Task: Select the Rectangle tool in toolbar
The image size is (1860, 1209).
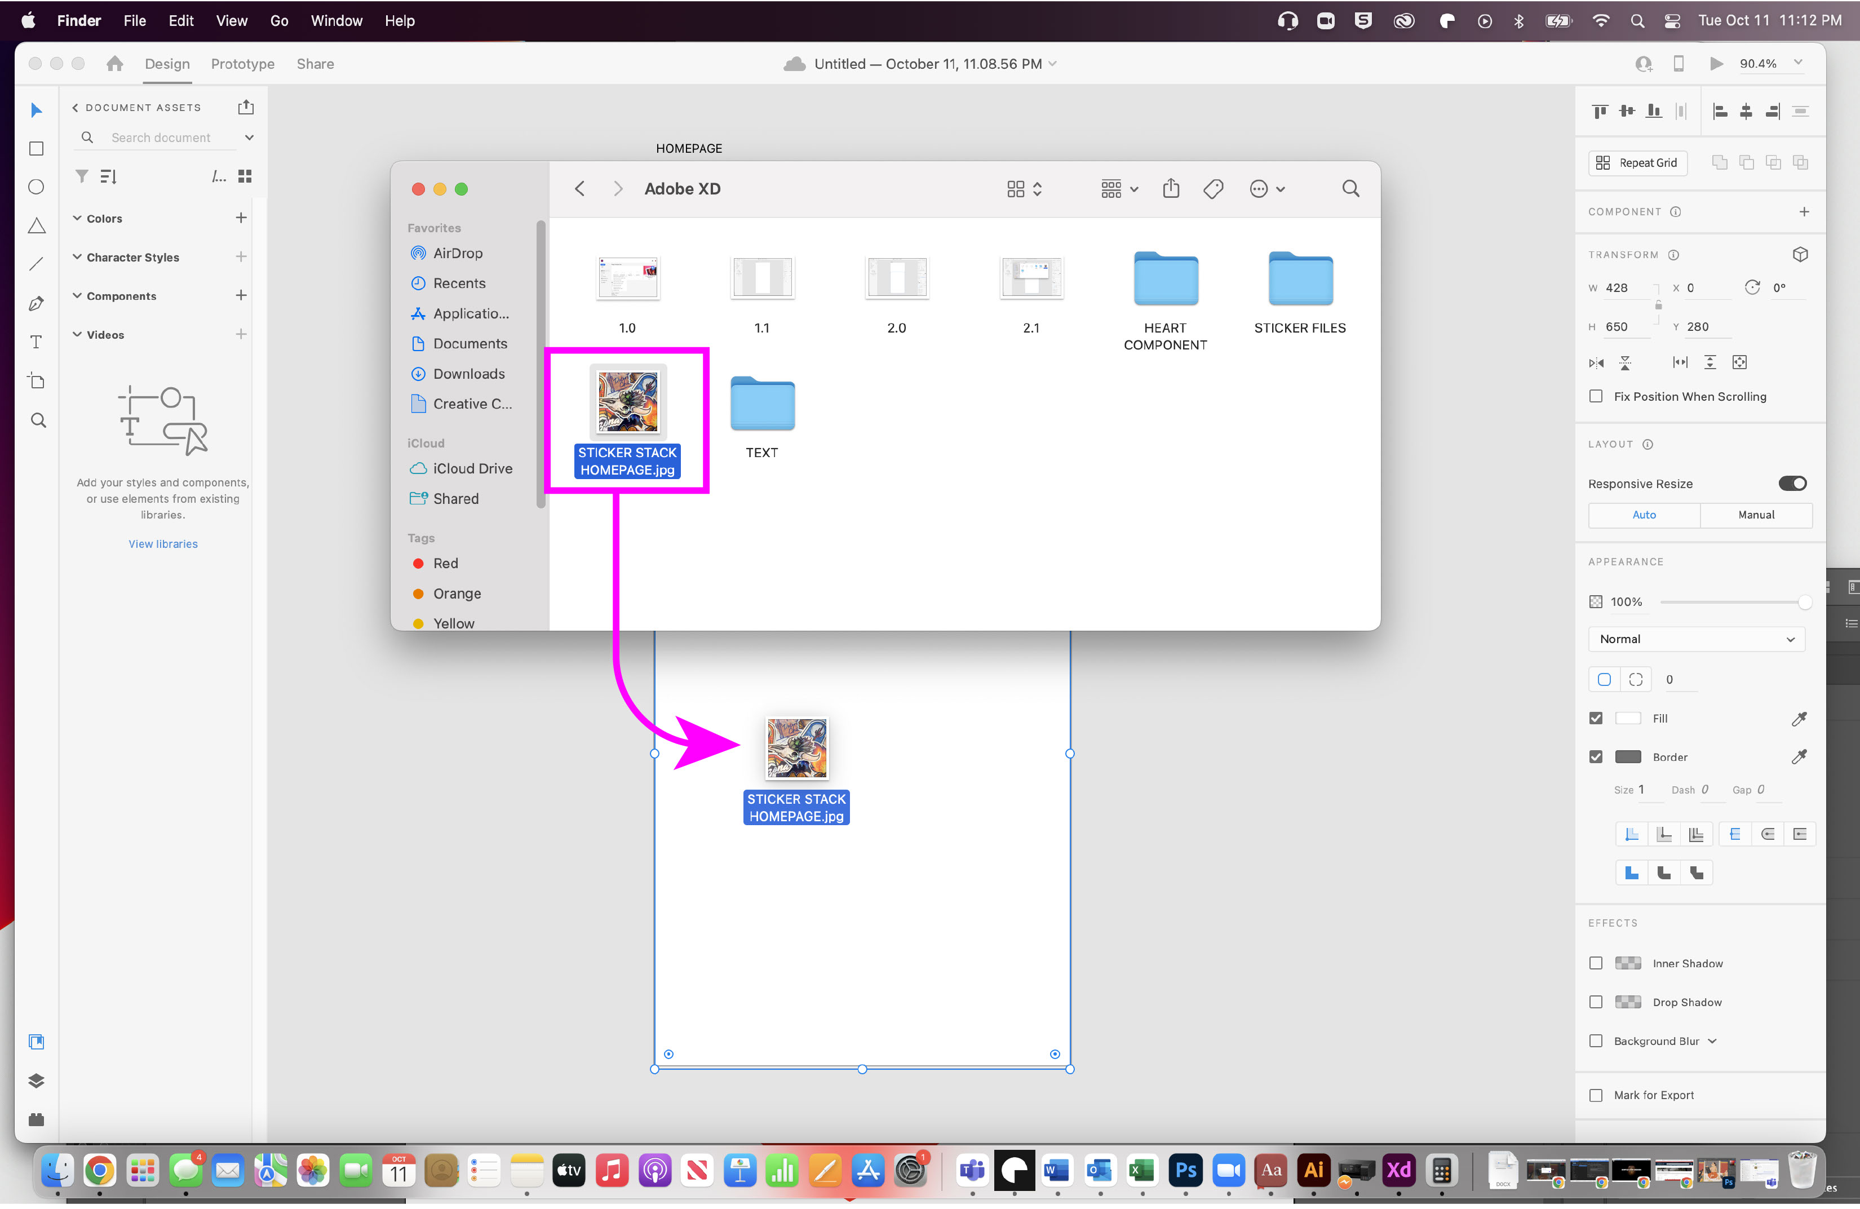Action: 36,148
